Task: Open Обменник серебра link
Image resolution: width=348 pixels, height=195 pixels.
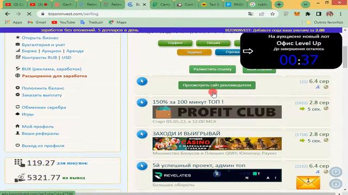Action: (x=44, y=107)
